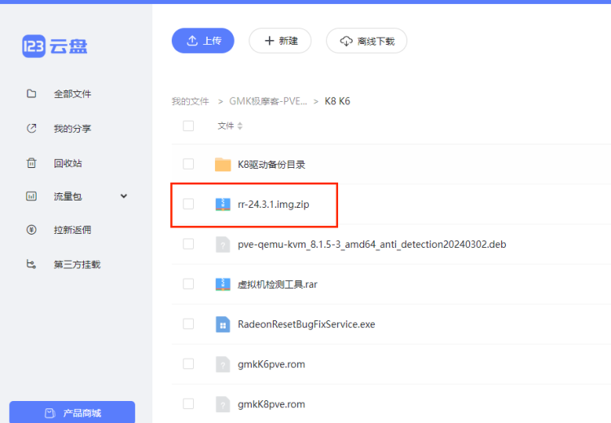Open 拉新返佣 in the sidebar

[x=73, y=230]
